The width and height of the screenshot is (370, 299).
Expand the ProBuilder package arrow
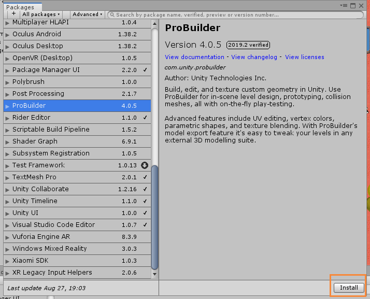[x=7, y=106]
